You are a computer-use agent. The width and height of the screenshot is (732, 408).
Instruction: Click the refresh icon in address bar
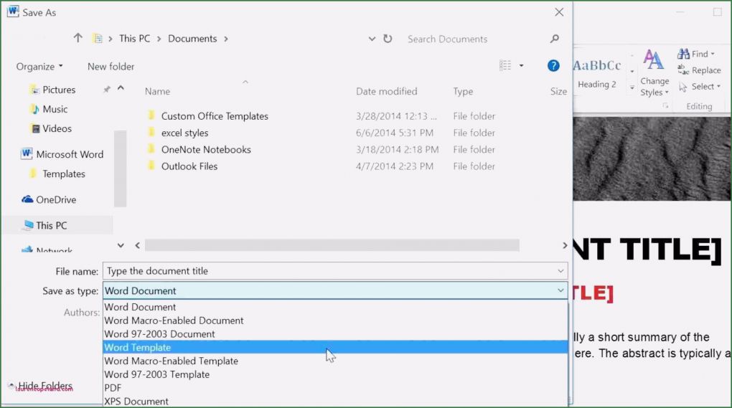pos(388,39)
